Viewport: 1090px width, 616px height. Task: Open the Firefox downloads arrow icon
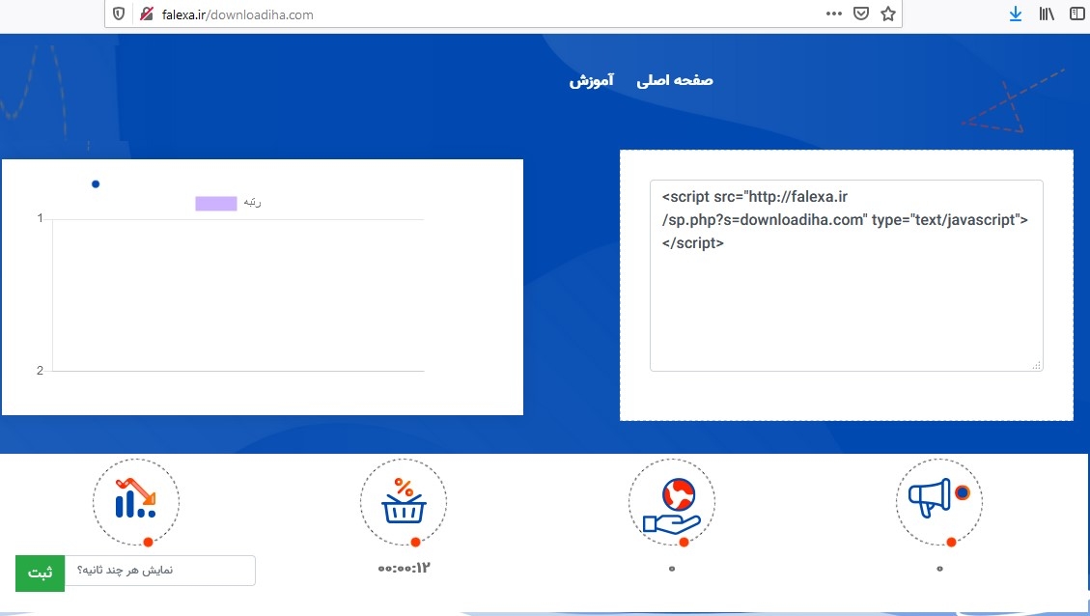click(x=1015, y=14)
